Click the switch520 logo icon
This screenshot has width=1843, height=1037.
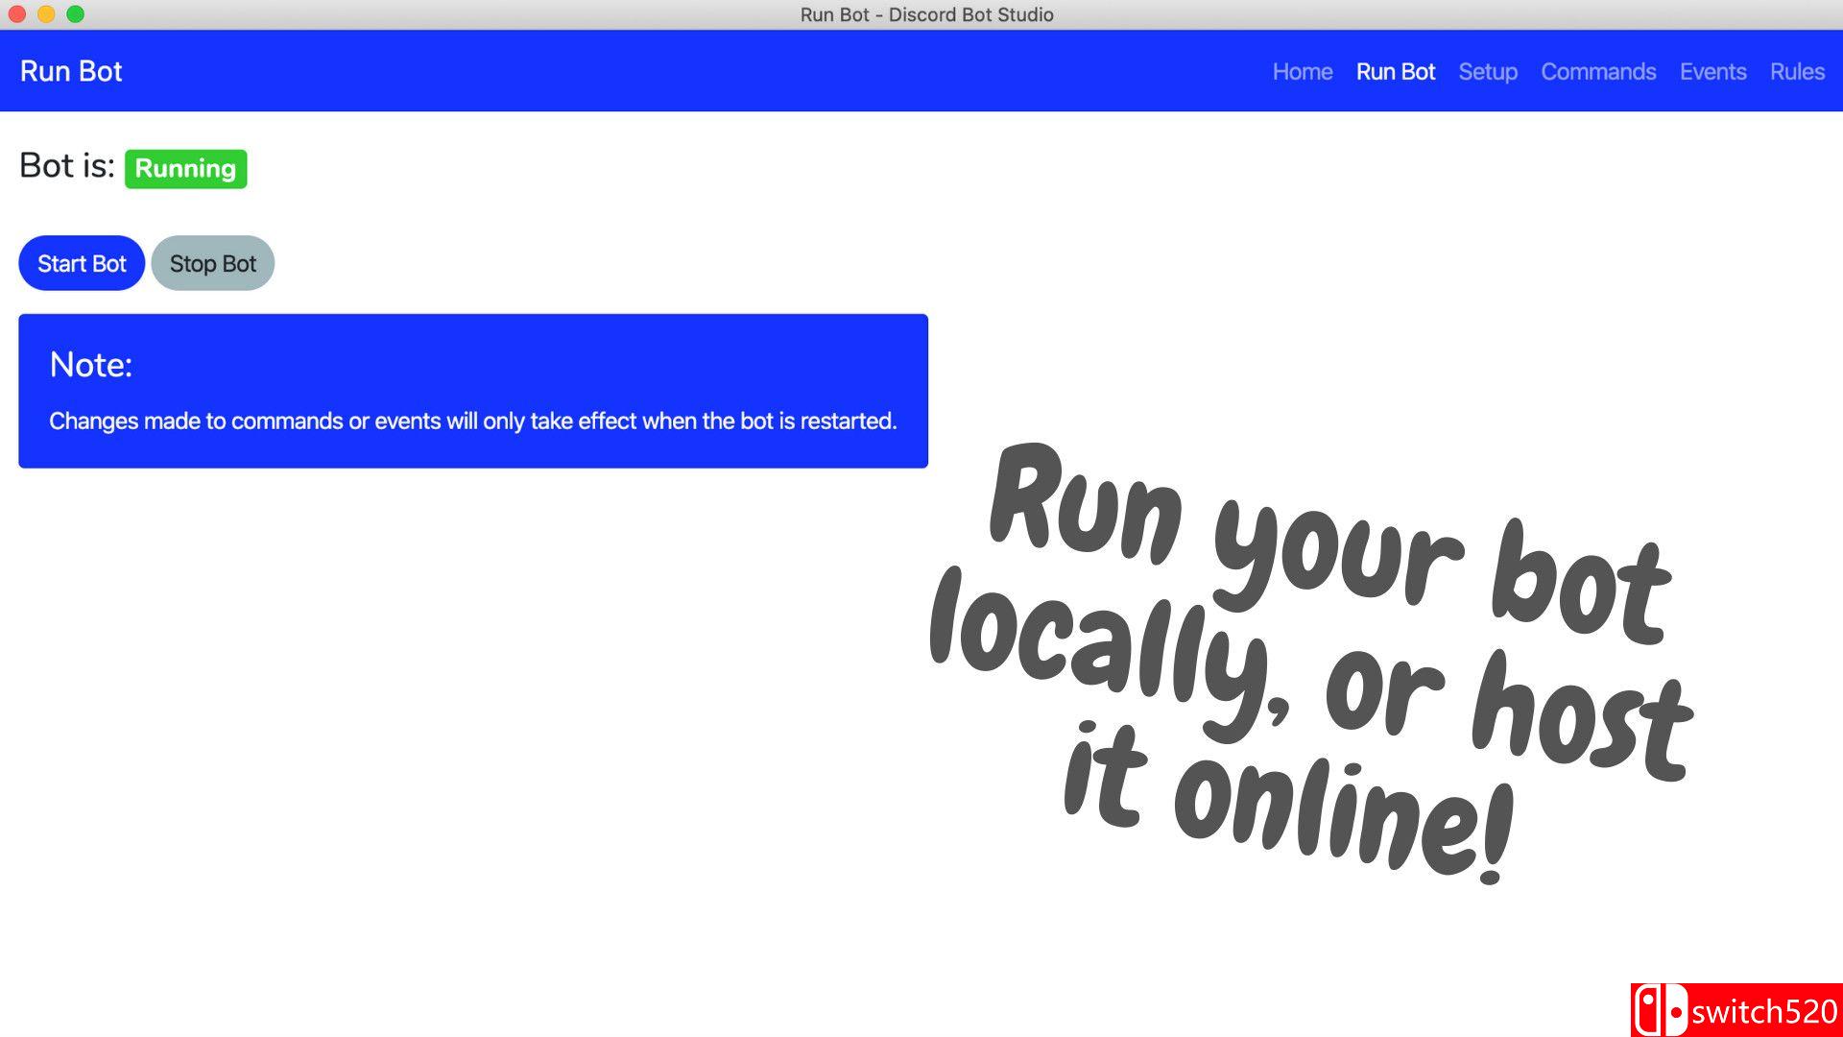(1660, 1011)
